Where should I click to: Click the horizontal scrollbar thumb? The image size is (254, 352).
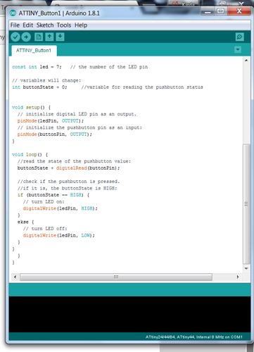pyautogui.click(x=116, y=277)
